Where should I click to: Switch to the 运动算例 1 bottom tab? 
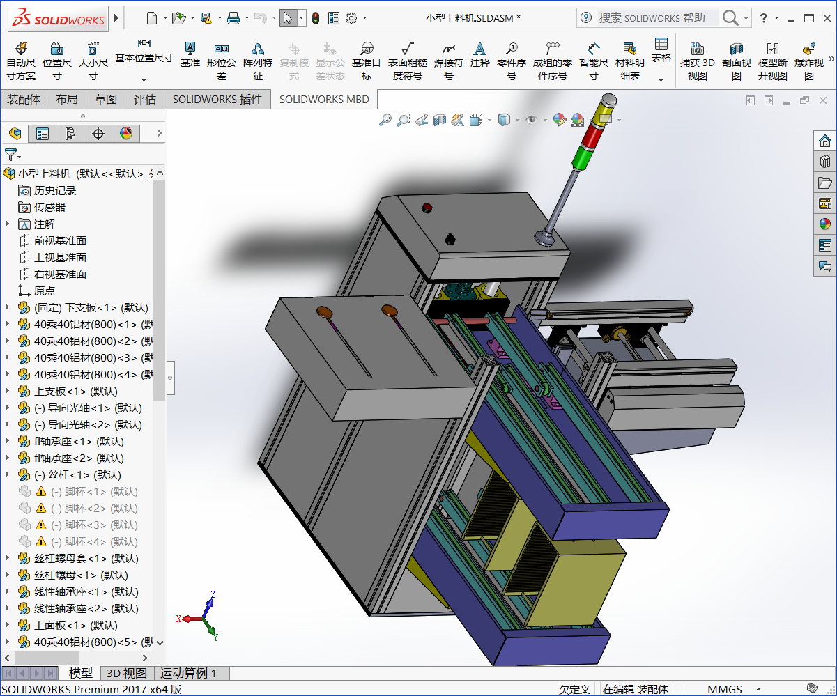(x=189, y=673)
